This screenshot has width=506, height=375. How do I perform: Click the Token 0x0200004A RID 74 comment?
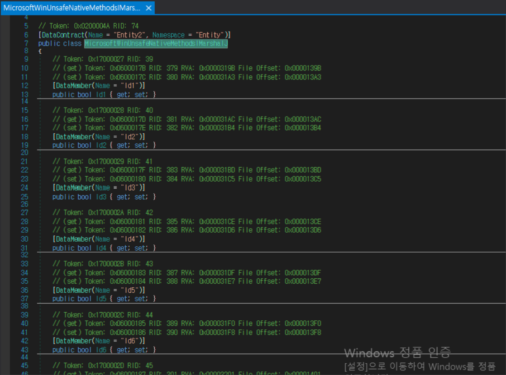(x=88, y=26)
